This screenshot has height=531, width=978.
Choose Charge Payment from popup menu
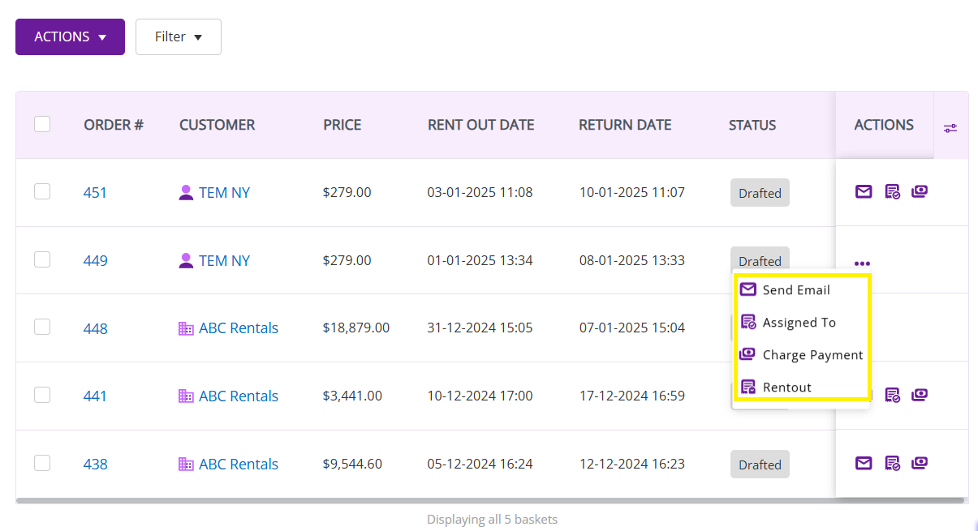click(x=803, y=354)
